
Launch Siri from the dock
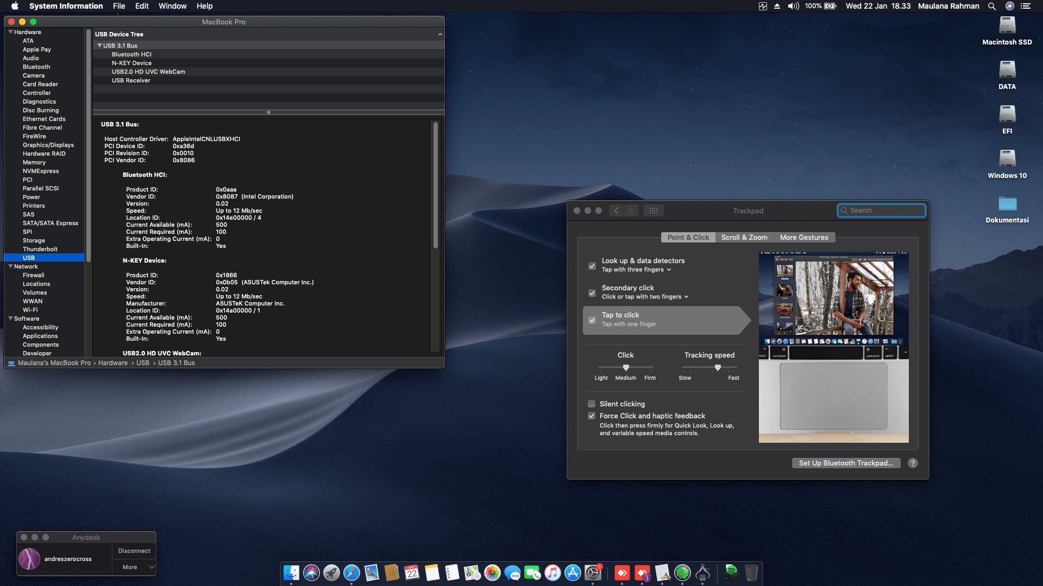(311, 572)
